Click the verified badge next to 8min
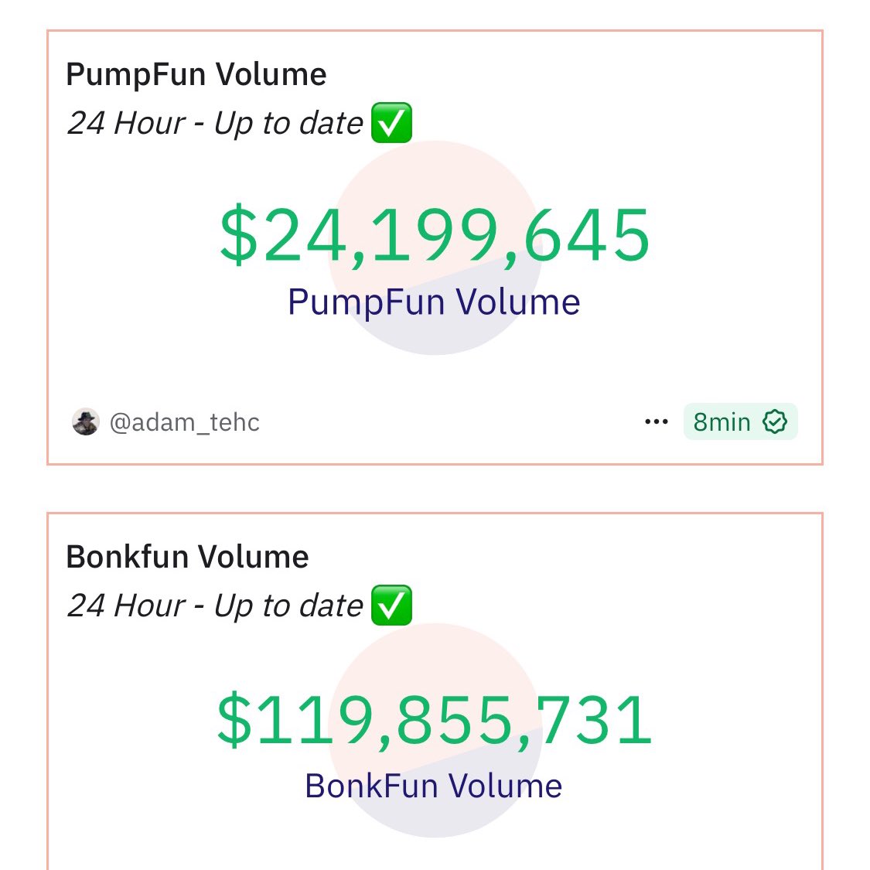Screen dimensions: 870x870 click(x=773, y=421)
